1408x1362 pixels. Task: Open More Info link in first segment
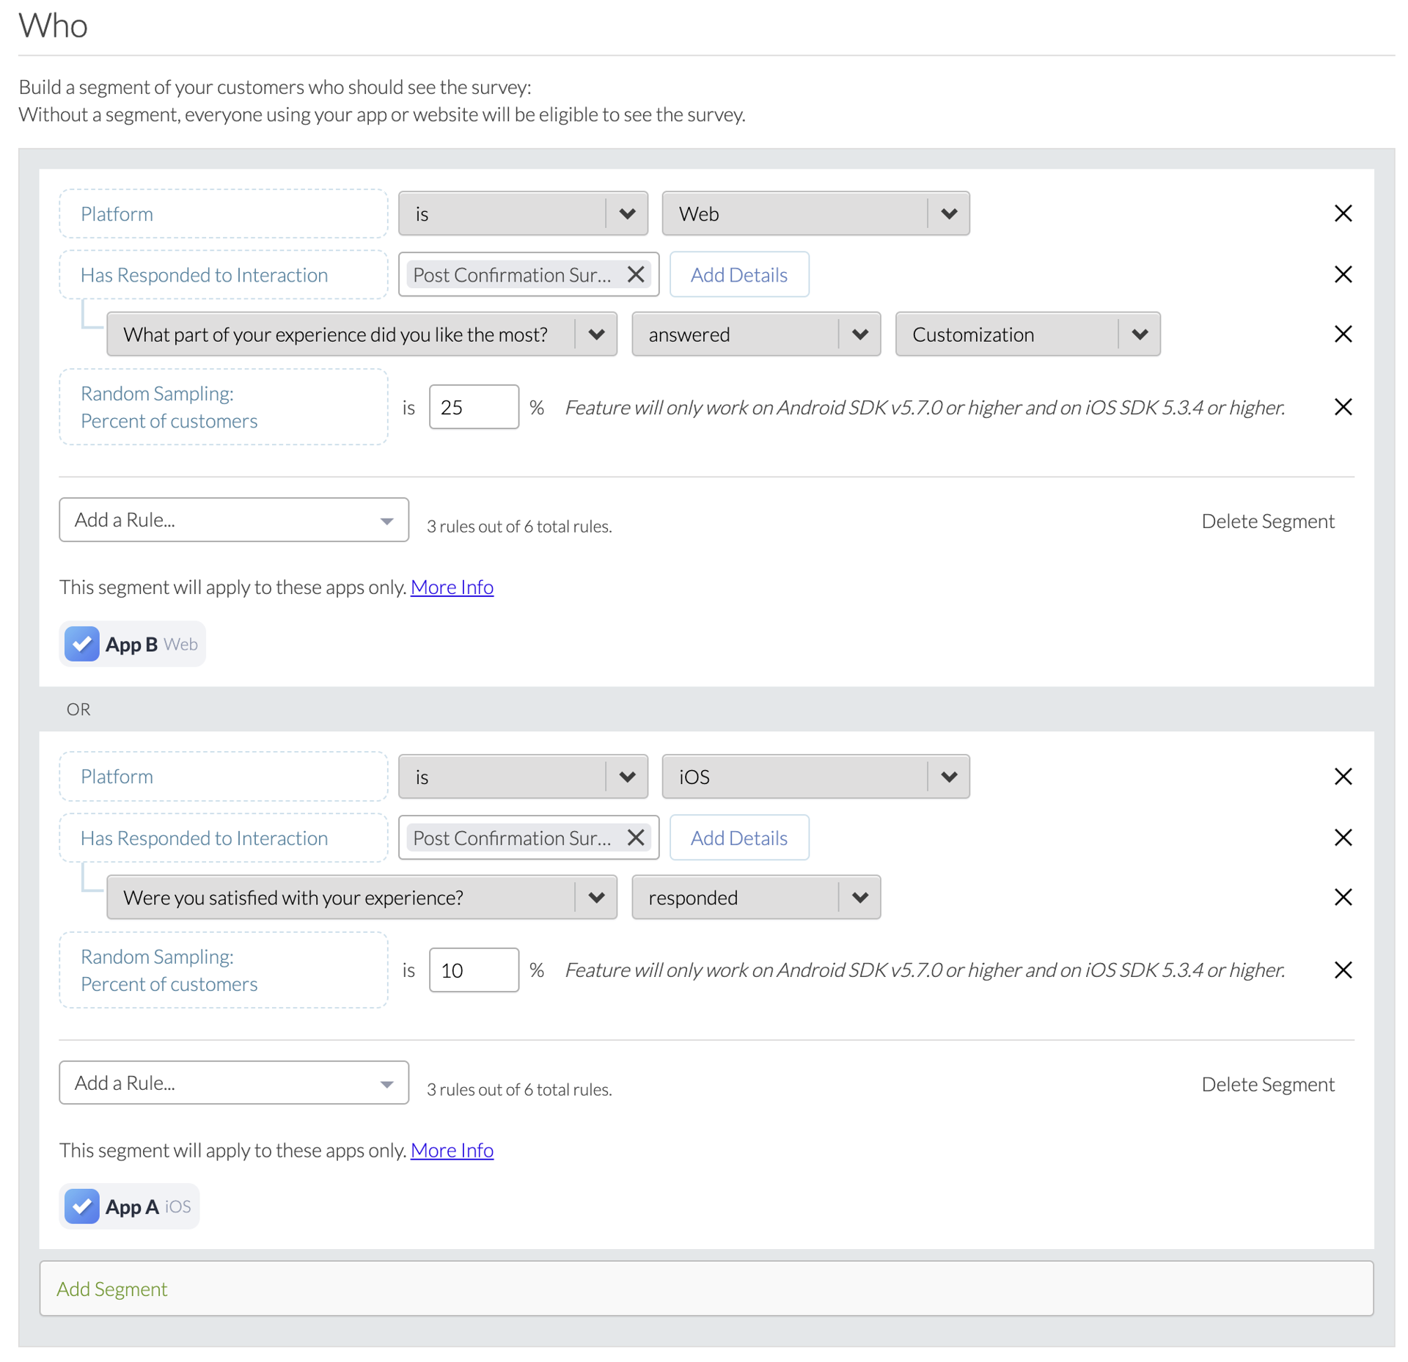point(452,587)
